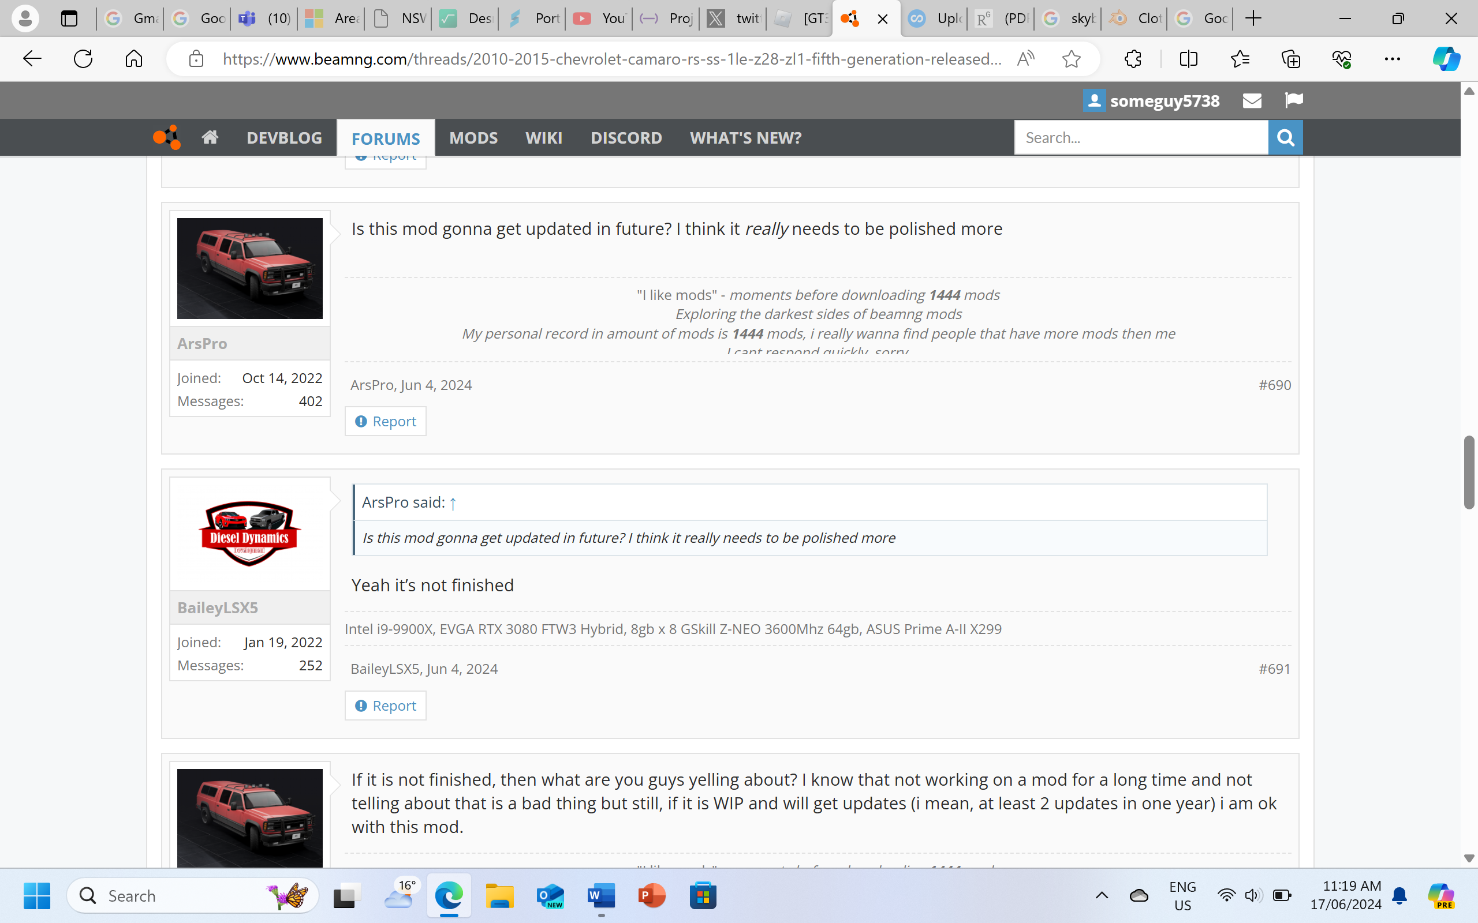Viewport: 1478px width, 923px height.
Task: Go back to the previous page
Action: tap(32, 59)
